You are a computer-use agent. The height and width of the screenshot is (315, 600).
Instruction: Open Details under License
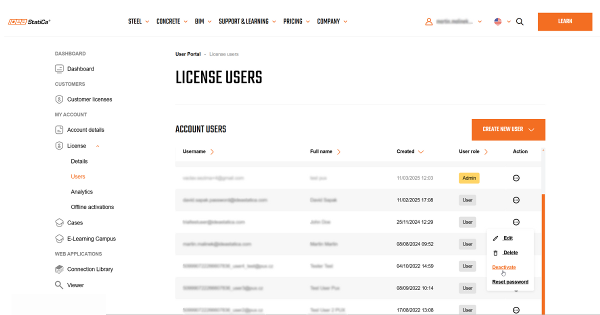79,161
